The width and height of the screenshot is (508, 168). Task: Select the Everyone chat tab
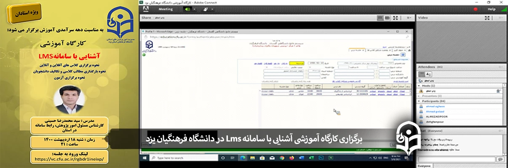tap(425, 165)
